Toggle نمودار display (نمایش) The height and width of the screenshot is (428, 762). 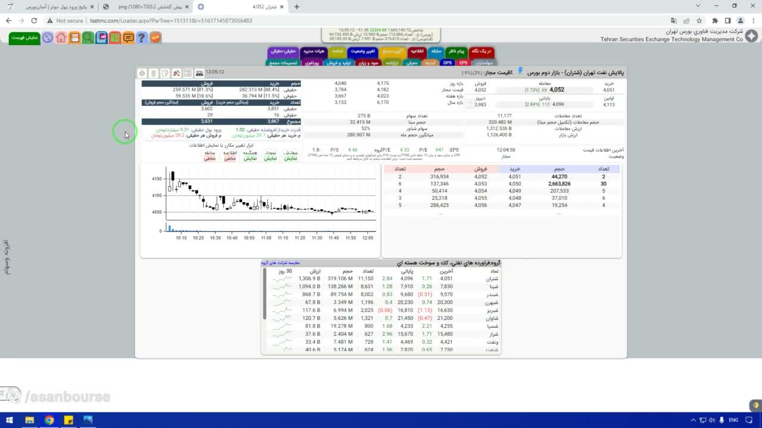270,158
